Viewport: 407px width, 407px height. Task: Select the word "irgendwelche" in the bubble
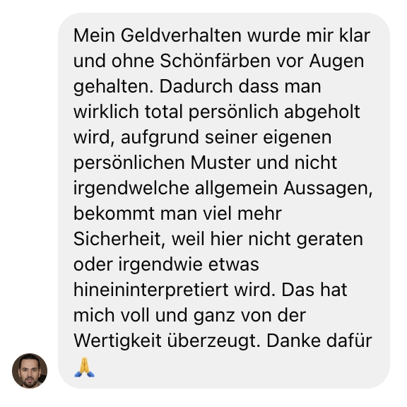click(x=131, y=188)
